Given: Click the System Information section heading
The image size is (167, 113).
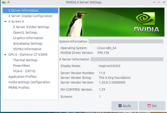Looking at the screenshot, I should pyautogui.click(x=73, y=42).
